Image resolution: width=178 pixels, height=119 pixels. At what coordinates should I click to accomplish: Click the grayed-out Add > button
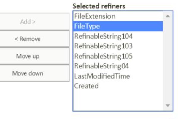(x=28, y=22)
